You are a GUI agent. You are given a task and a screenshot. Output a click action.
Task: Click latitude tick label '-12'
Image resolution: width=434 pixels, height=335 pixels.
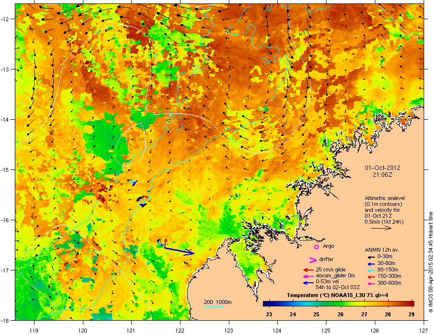click(x=5, y=19)
